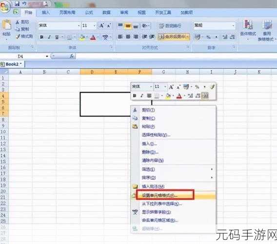Choose Name a Range (命名单元格区域) in context menu

[x=174, y=220]
